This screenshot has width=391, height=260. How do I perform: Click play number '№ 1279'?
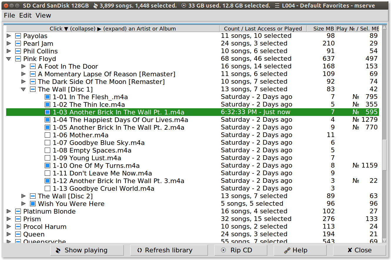tap(365, 120)
